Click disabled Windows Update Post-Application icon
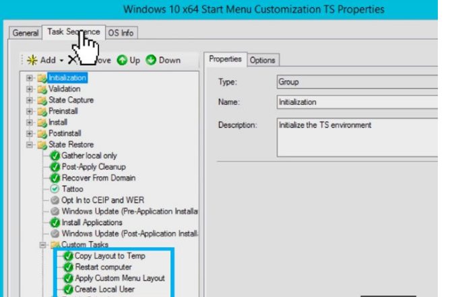 [x=55, y=234]
